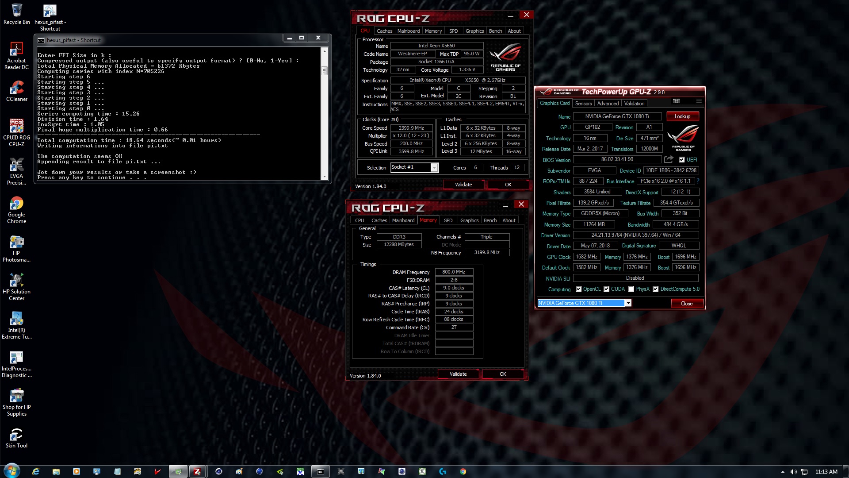
Task: Launch Acrobat Reader DC from the desktop
Action: (16, 56)
